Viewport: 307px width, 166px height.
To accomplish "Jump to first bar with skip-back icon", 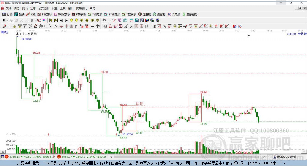I will coord(51,20).
